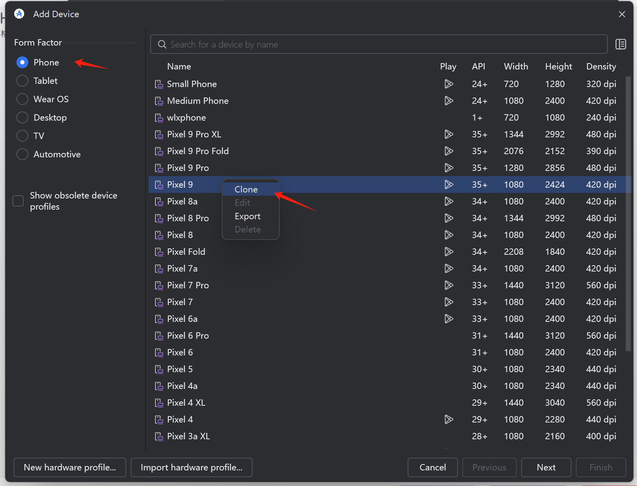
Task: Click Import hardware profile button
Action: (191, 467)
